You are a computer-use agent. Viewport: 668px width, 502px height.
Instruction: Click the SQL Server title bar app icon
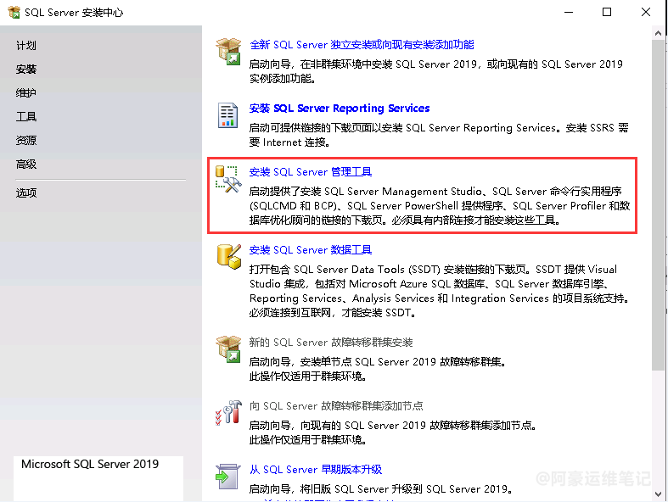click(14, 13)
